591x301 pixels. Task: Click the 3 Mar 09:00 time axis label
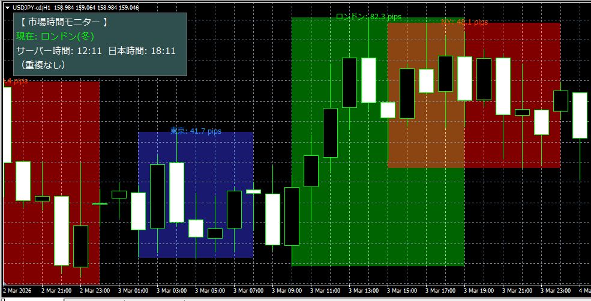(x=286, y=290)
